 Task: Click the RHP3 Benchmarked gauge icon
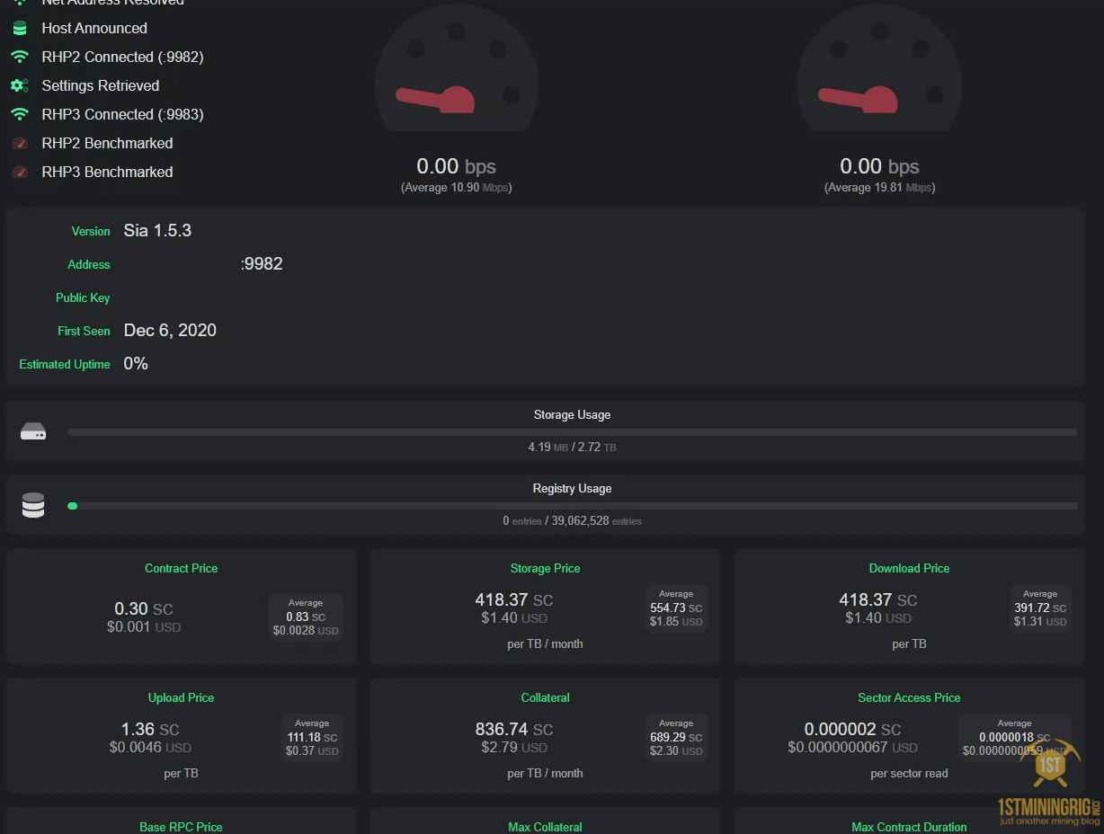point(20,172)
